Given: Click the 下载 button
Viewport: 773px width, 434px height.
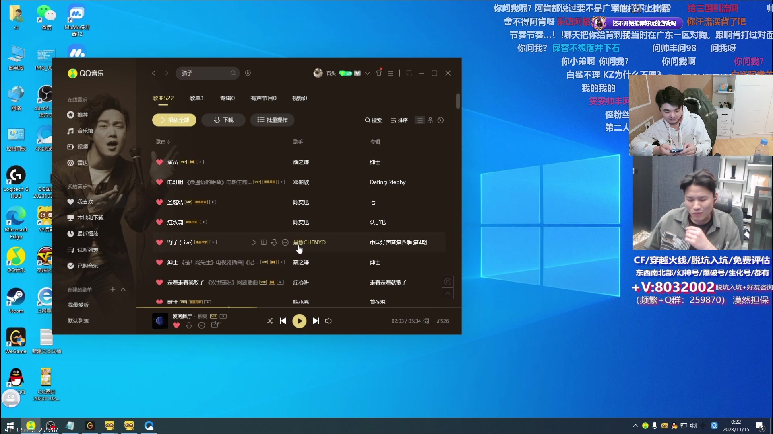Looking at the screenshot, I should coord(223,120).
